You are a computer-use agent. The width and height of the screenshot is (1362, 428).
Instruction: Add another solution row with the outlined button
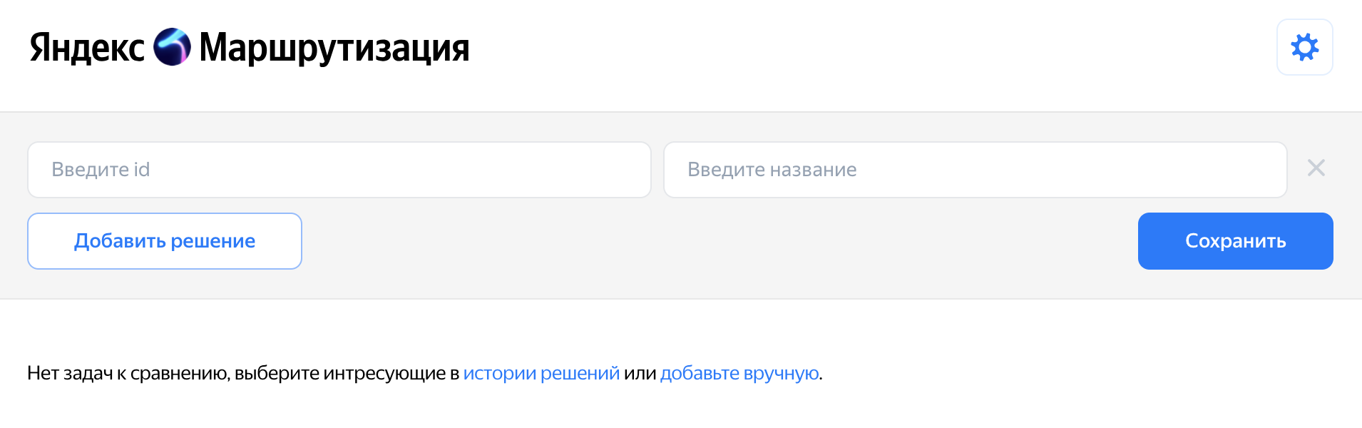[x=165, y=241]
